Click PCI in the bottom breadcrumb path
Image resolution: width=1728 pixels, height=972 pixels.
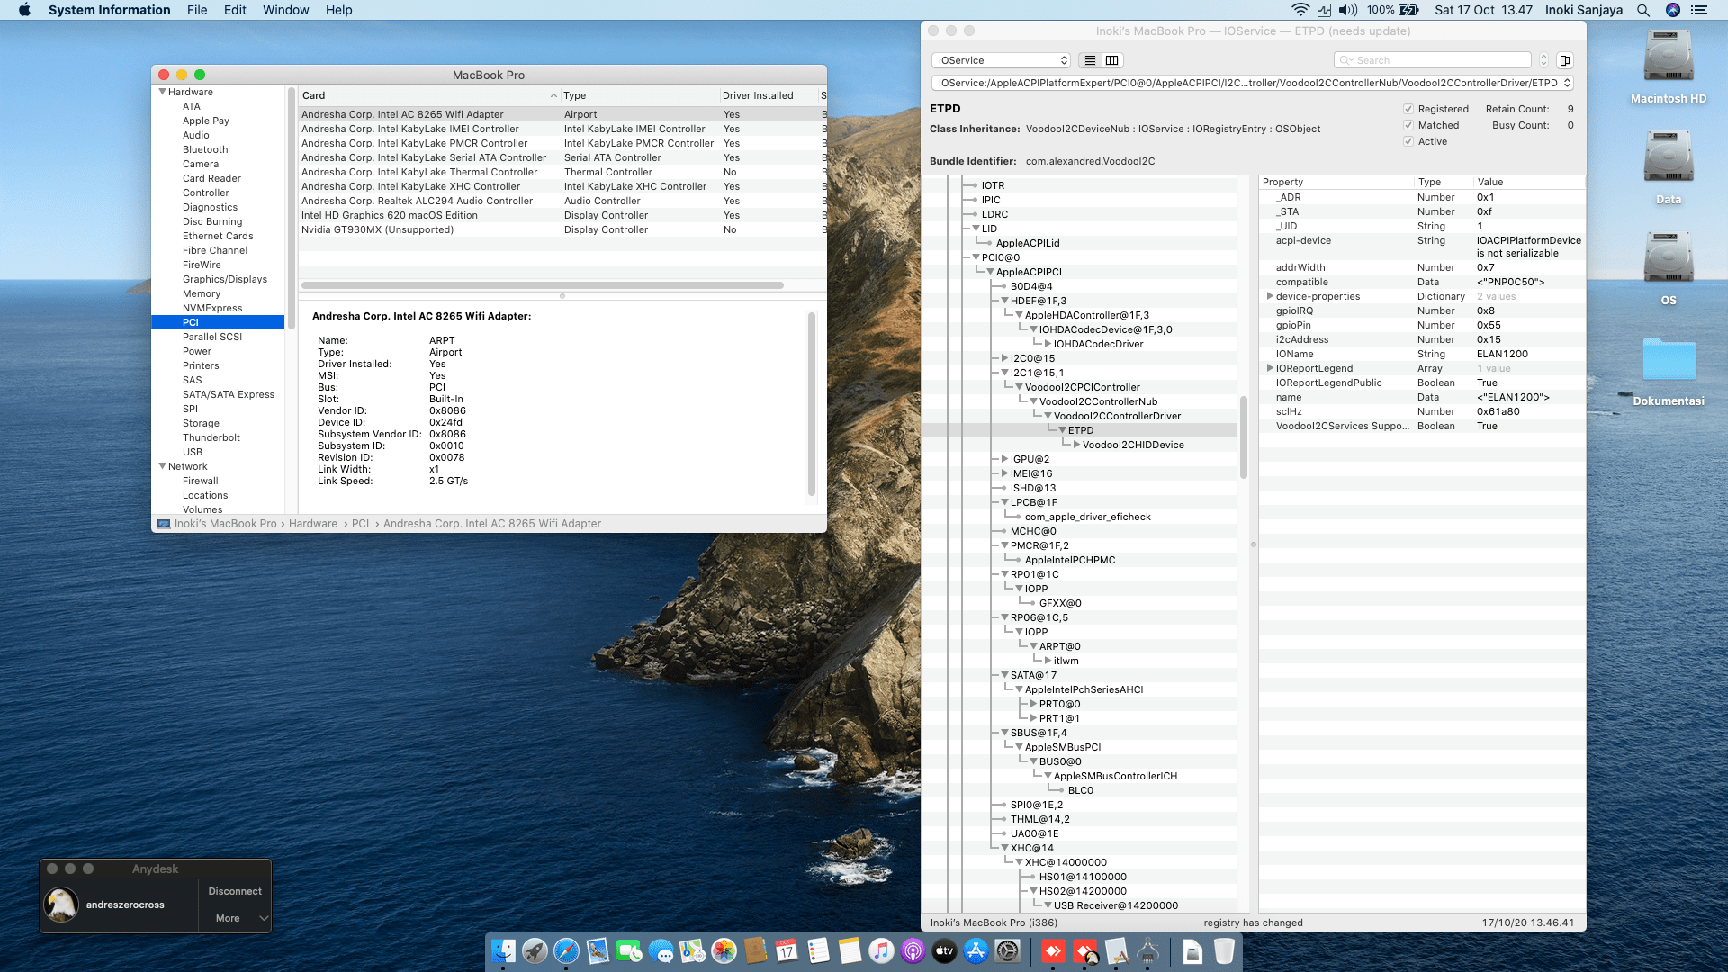pyautogui.click(x=360, y=524)
